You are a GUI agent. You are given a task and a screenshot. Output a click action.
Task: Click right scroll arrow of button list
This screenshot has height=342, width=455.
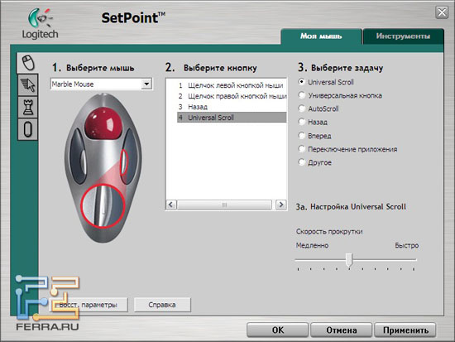coord(280,205)
